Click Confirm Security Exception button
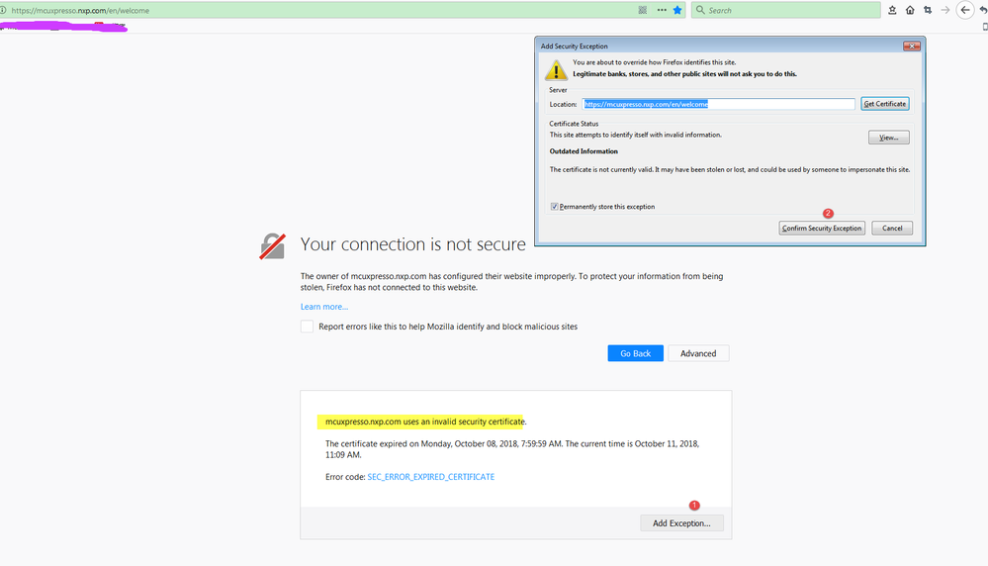This screenshot has height=566, width=988. coord(822,229)
